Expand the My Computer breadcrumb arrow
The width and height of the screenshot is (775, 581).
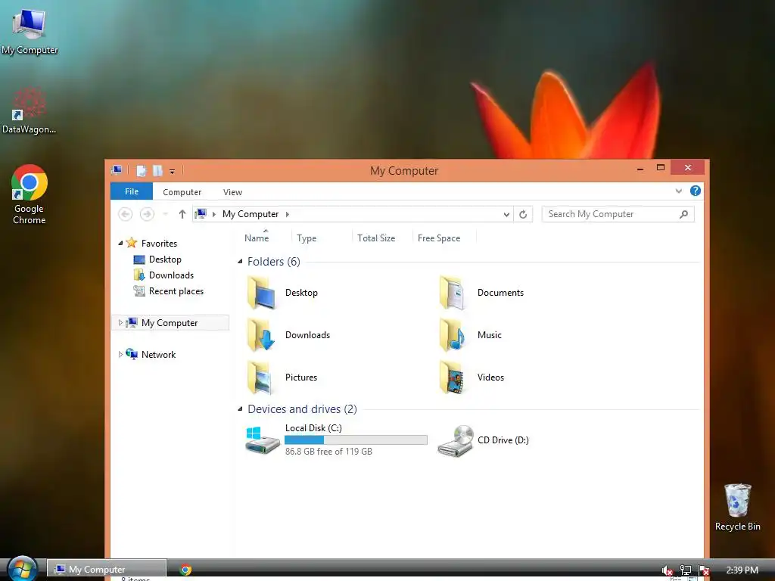[x=287, y=214]
